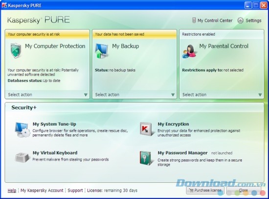This screenshot has width=269, height=199.
Task: Click 'Restrictions apply to: not selected' text
Action: (x=213, y=70)
